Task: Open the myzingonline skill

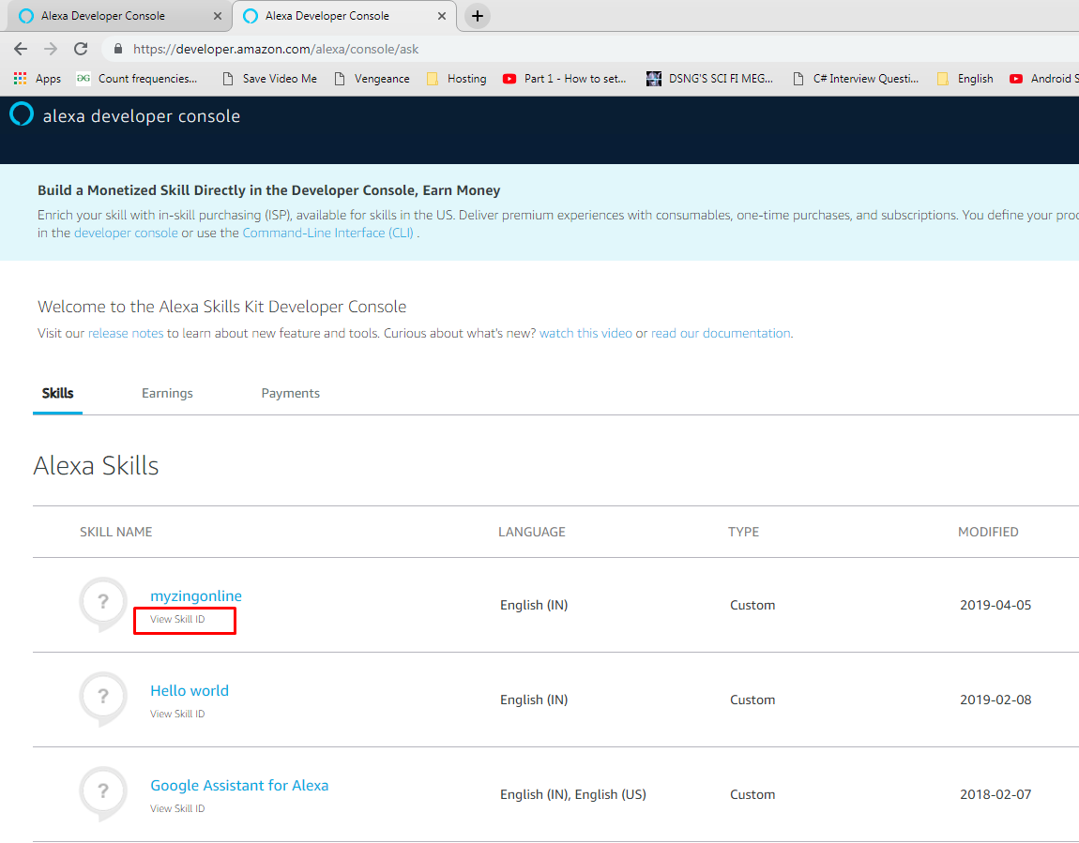Action: 196,595
